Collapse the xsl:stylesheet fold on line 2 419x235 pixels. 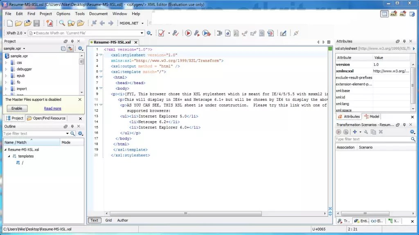click(x=101, y=55)
